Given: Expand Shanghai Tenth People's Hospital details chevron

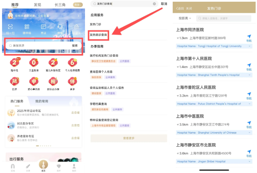Looking at the screenshot, I should click(x=250, y=75).
